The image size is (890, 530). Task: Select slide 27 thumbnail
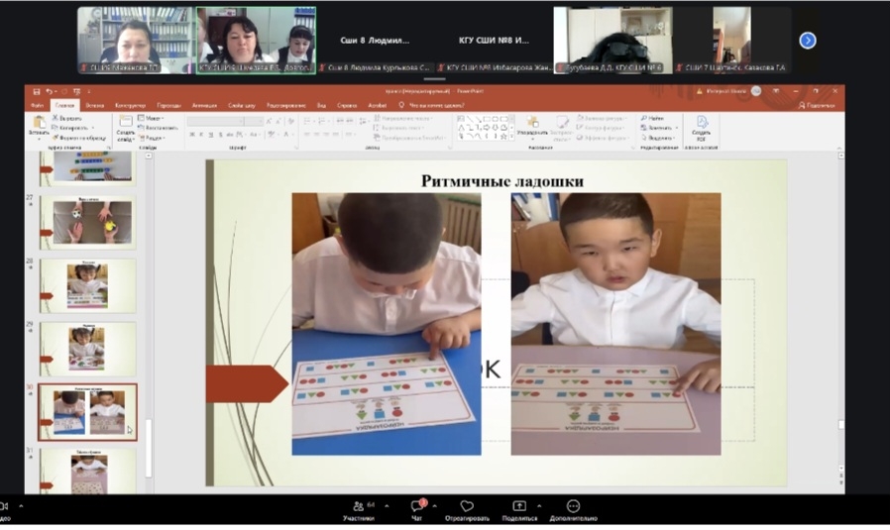coord(87,221)
